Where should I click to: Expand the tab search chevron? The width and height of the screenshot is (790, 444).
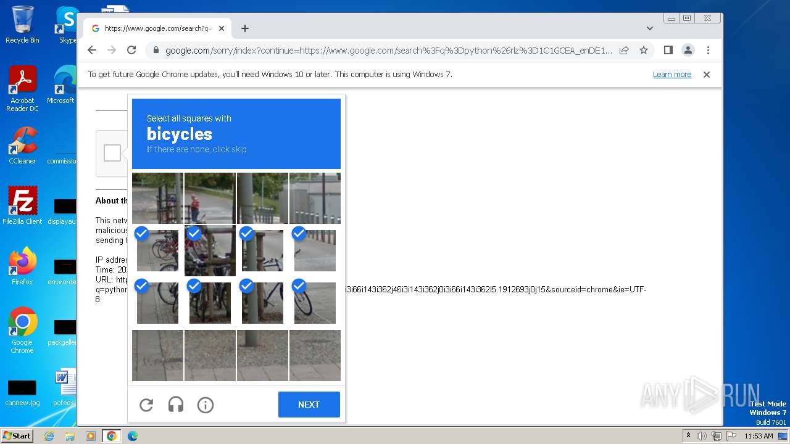650,28
